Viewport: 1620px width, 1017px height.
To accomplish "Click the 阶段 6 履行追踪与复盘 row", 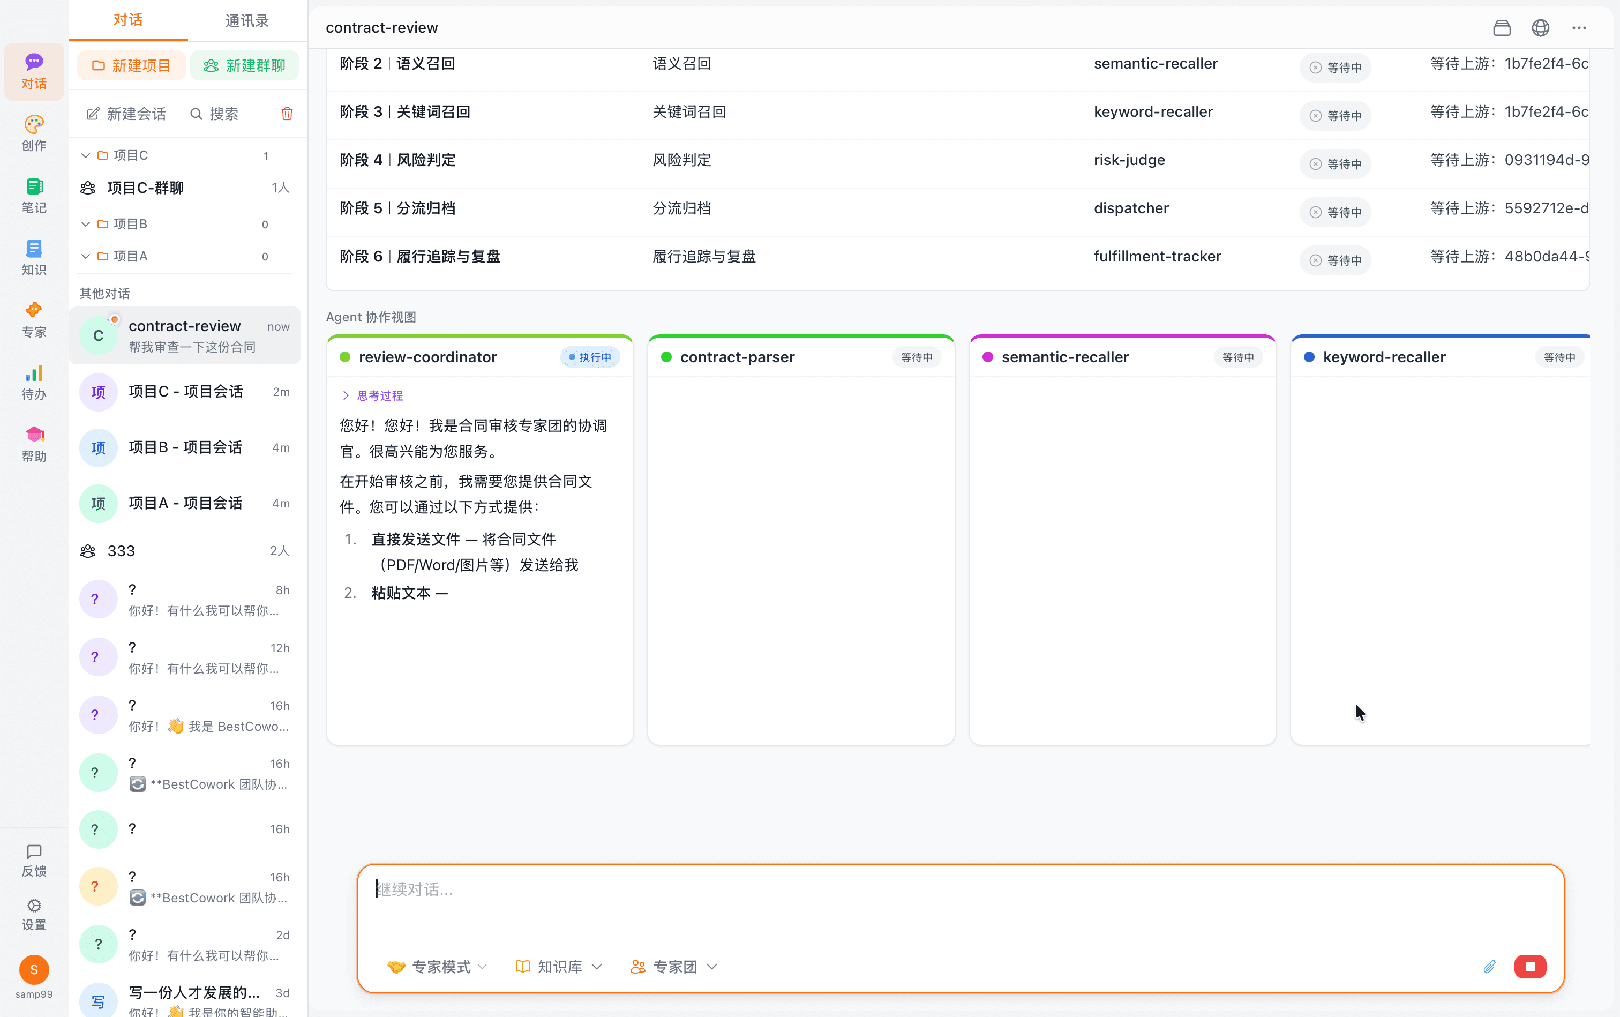I will coord(958,260).
